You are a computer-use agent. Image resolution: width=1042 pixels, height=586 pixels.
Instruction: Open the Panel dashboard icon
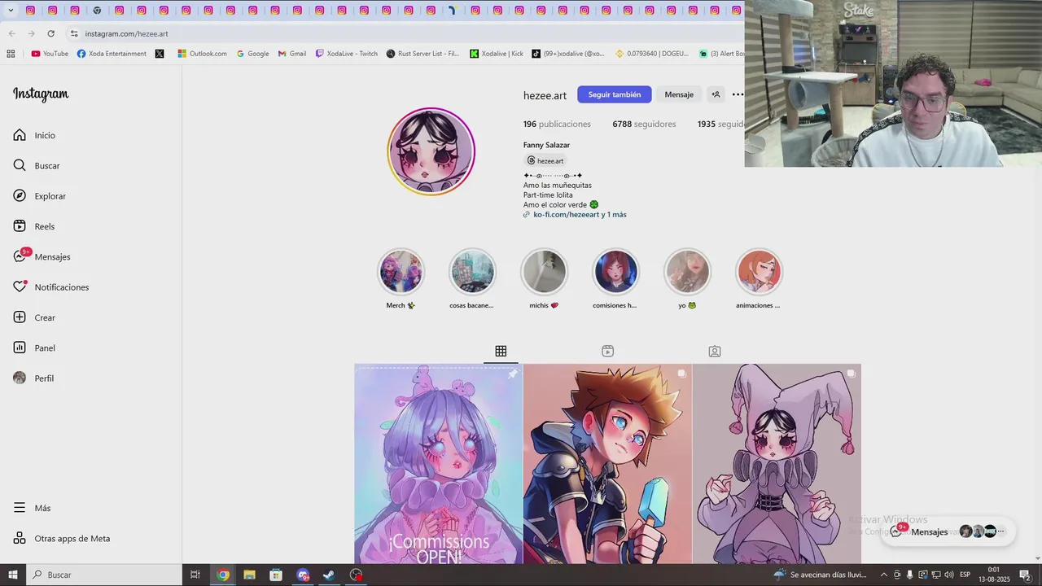(20, 348)
